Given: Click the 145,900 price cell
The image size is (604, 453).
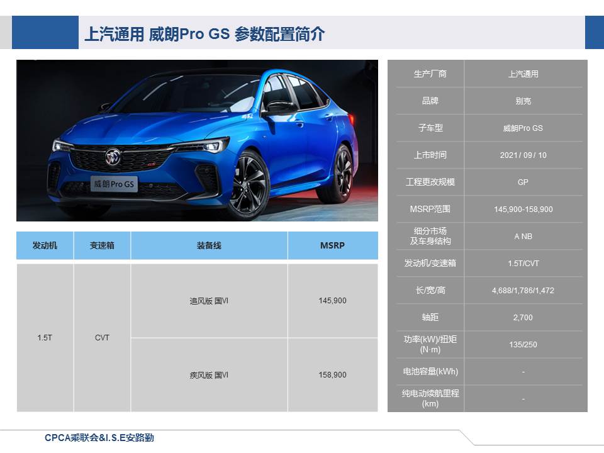Looking at the screenshot, I should coord(333,301).
